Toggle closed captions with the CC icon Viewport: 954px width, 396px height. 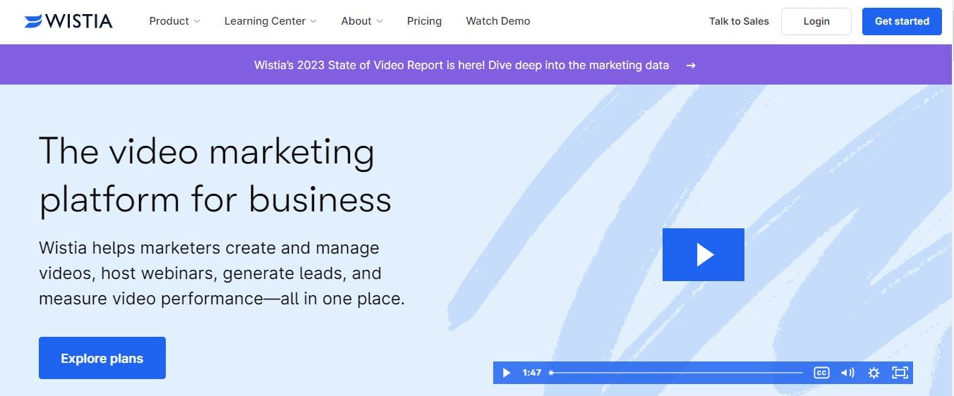pyautogui.click(x=821, y=373)
